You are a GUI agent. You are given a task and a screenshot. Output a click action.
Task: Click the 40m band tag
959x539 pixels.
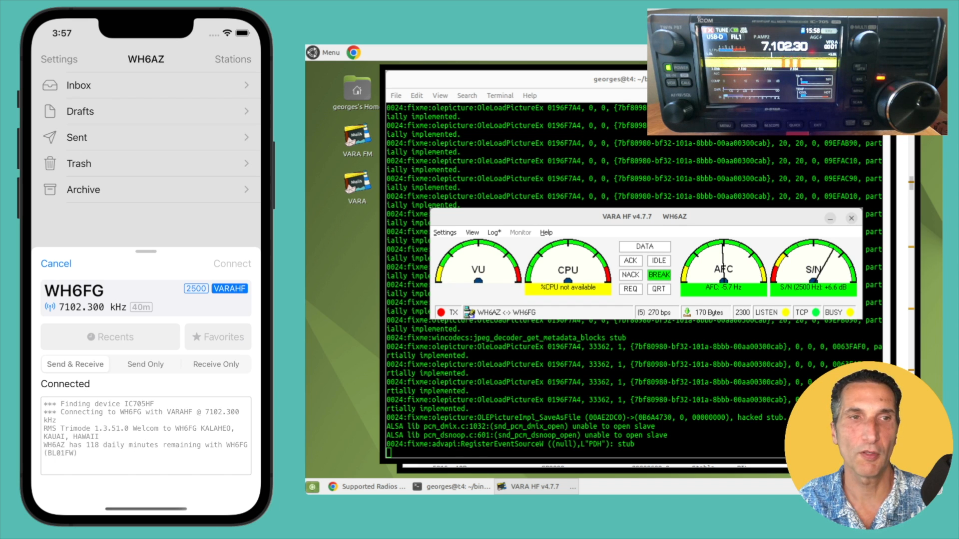pos(141,307)
